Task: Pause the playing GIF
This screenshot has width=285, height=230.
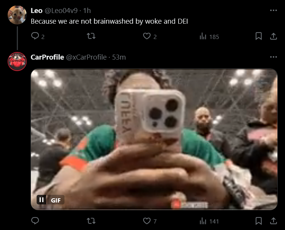Action: (42, 200)
